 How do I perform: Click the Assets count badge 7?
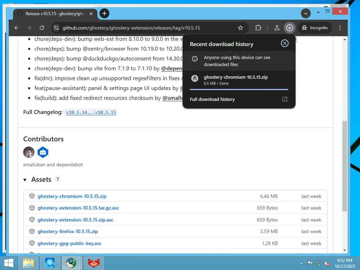(x=58, y=179)
